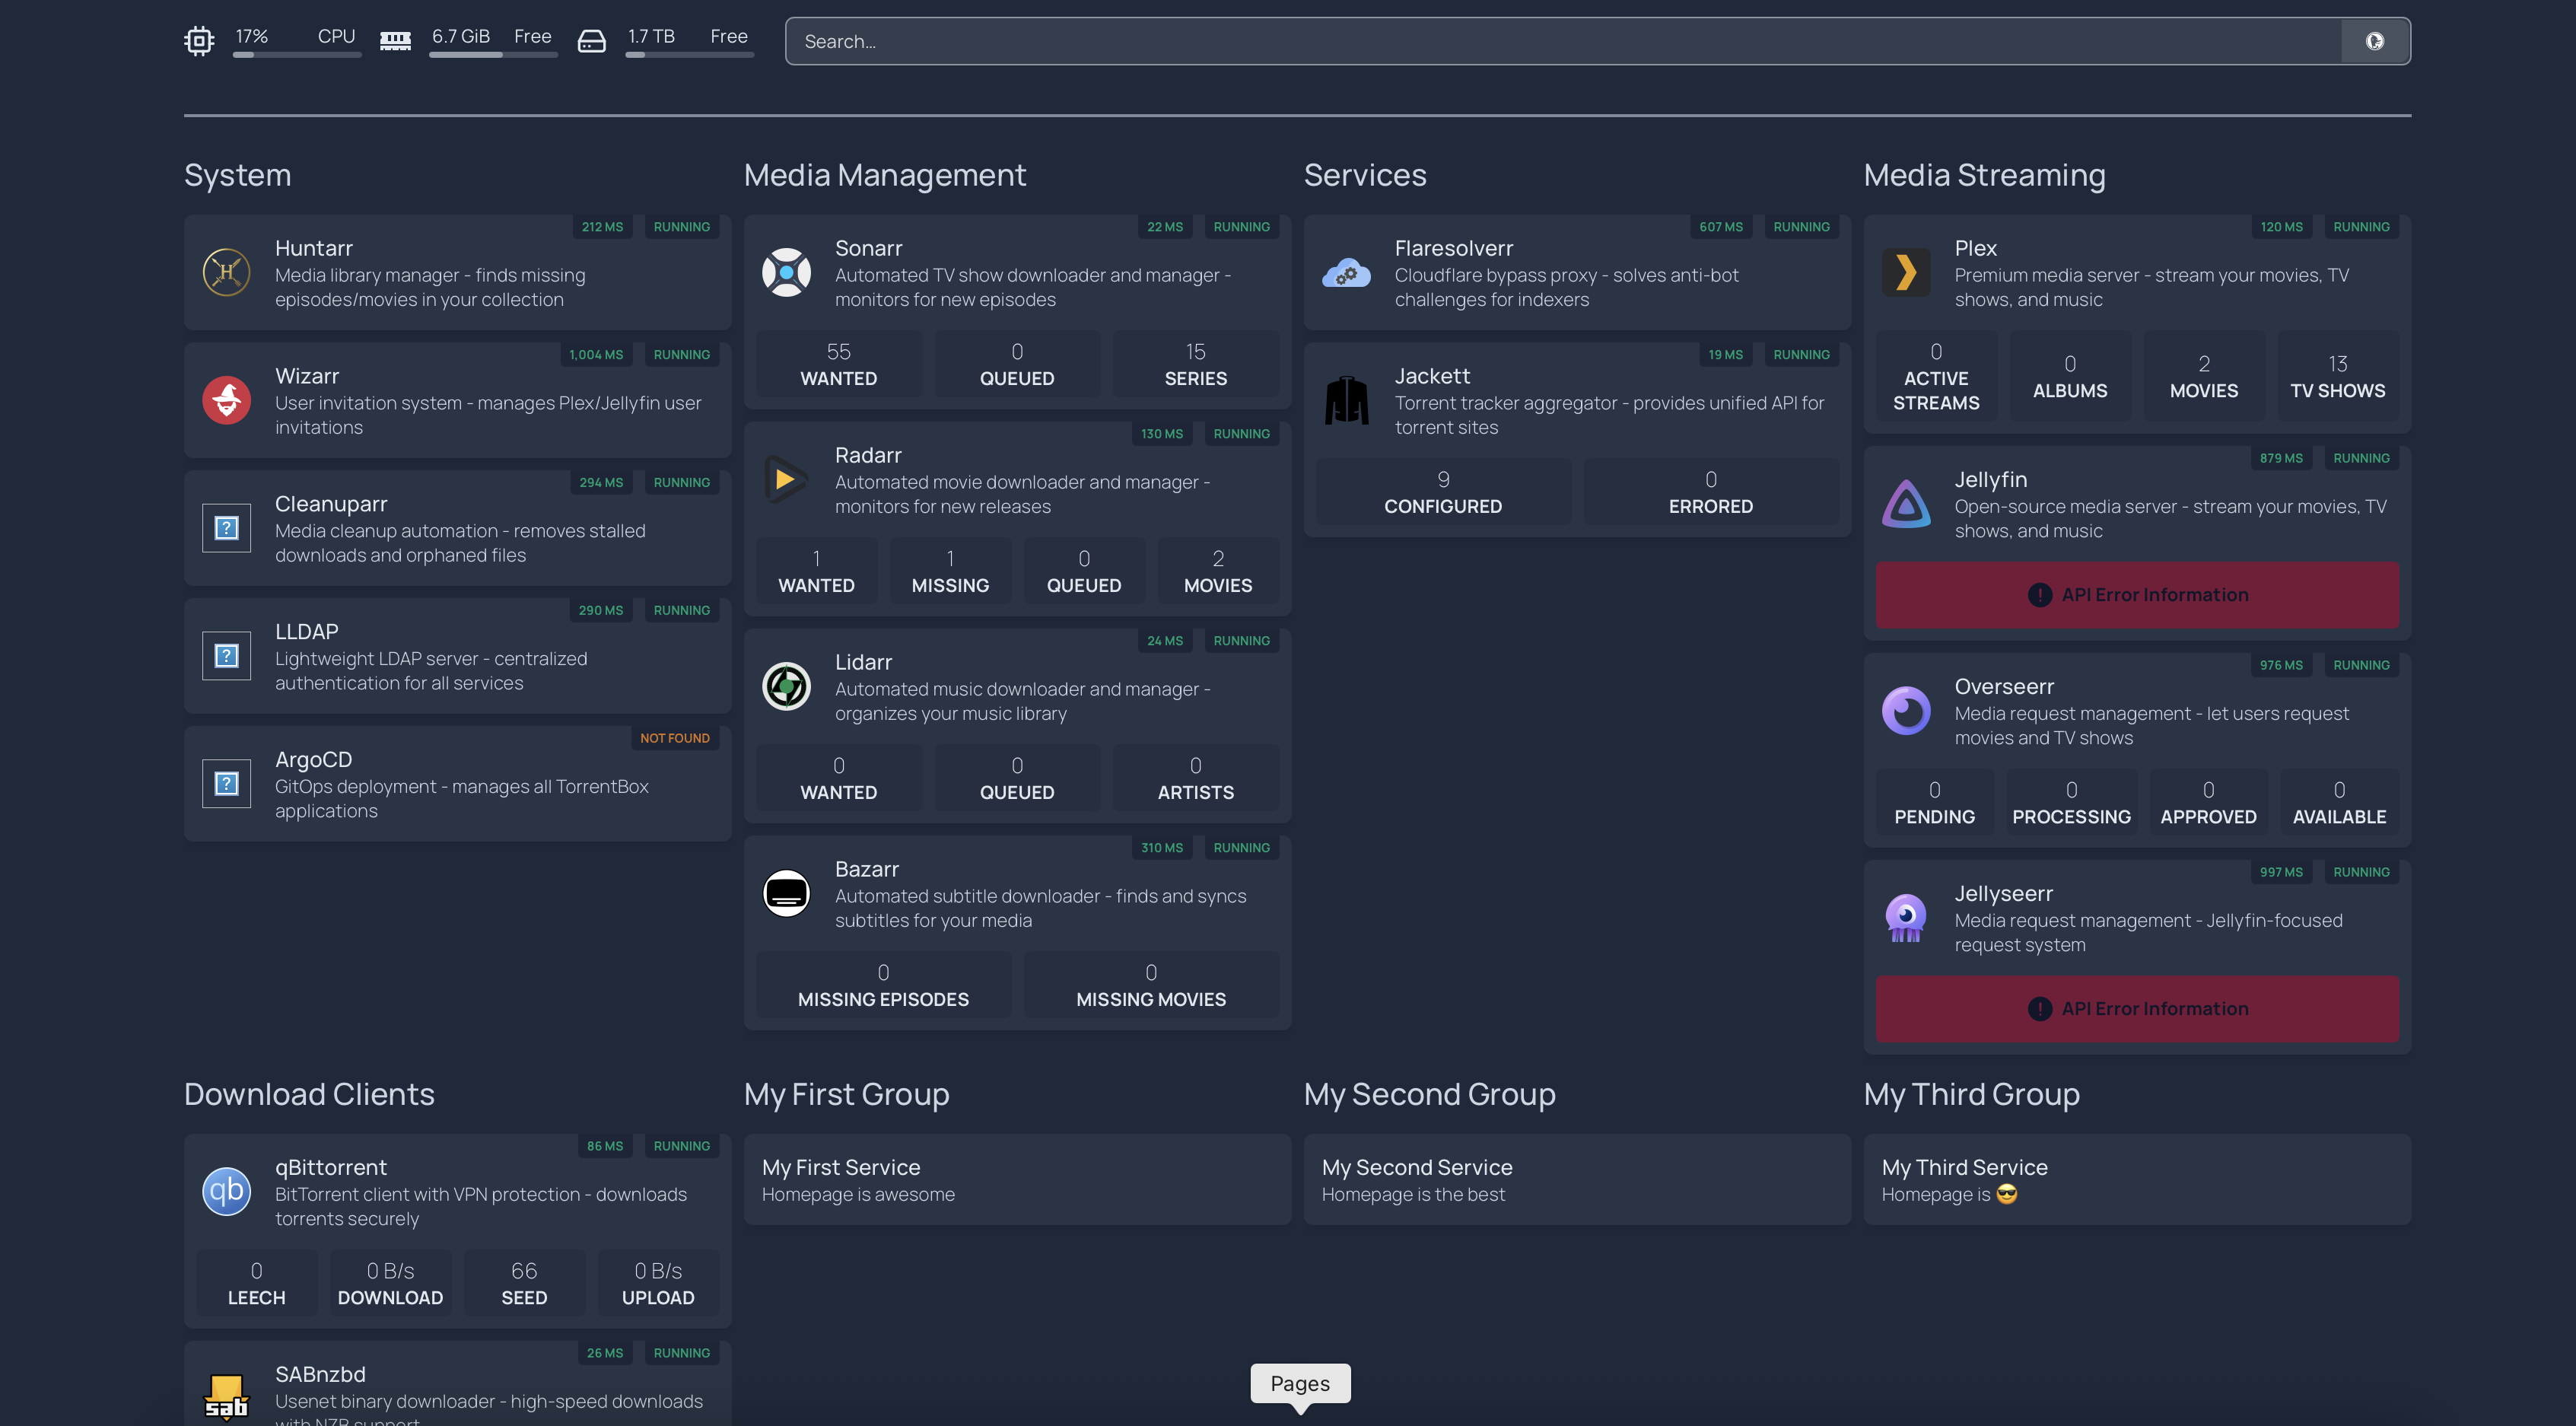This screenshot has width=2576, height=1426.
Task: Click the CPU usage progress bar
Action: [297, 55]
